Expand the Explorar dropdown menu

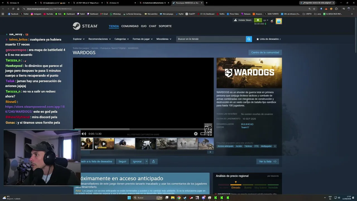(x=79, y=39)
